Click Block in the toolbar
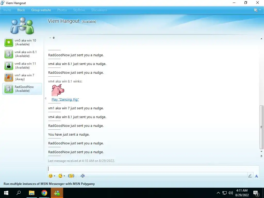This screenshot has height=198, width=264. [21, 10]
